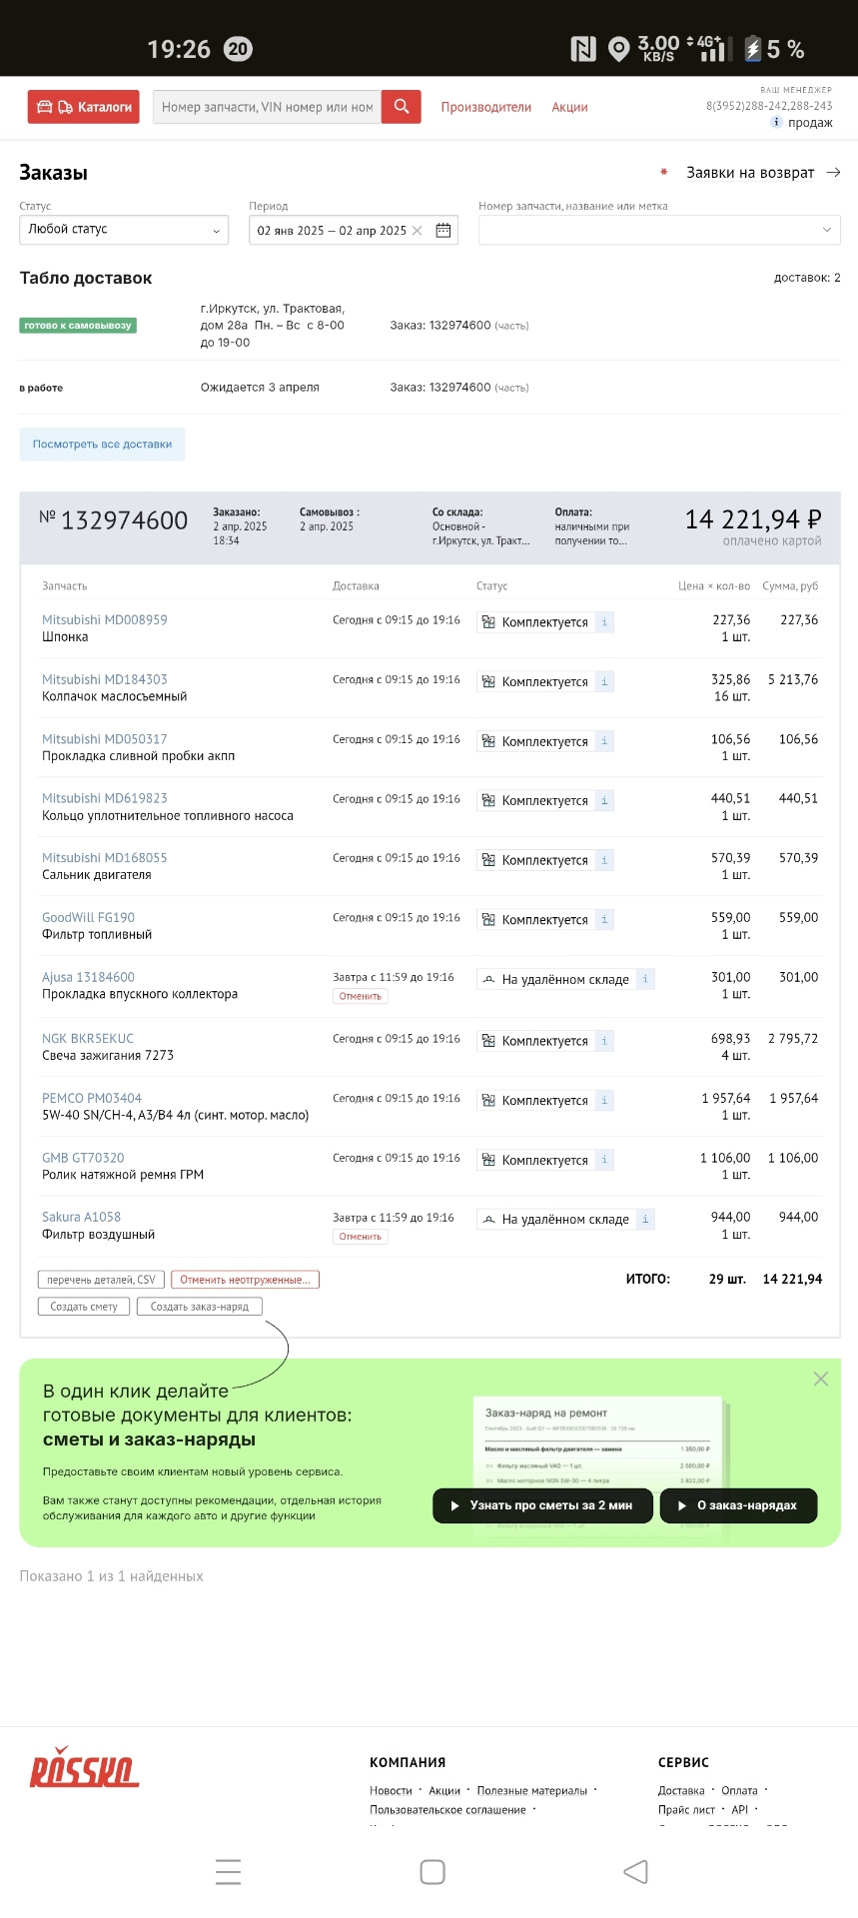Clear the selected date period

coord(418,231)
